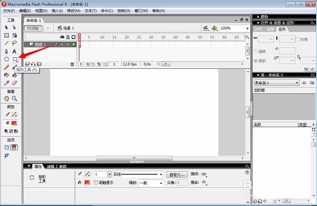The width and height of the screenshot is (317, 206).
Task: Toggle Snap to Objects magnet option
Action: pos(14,148)
